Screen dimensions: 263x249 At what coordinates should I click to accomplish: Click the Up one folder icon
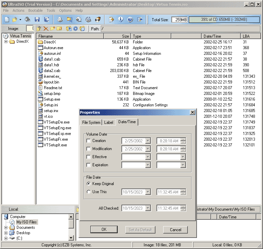pos(39,29)
